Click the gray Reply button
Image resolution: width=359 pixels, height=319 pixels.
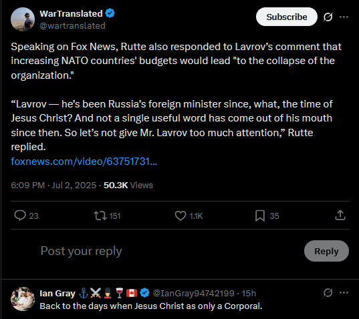pyautogui.click(x=326, y=251)
